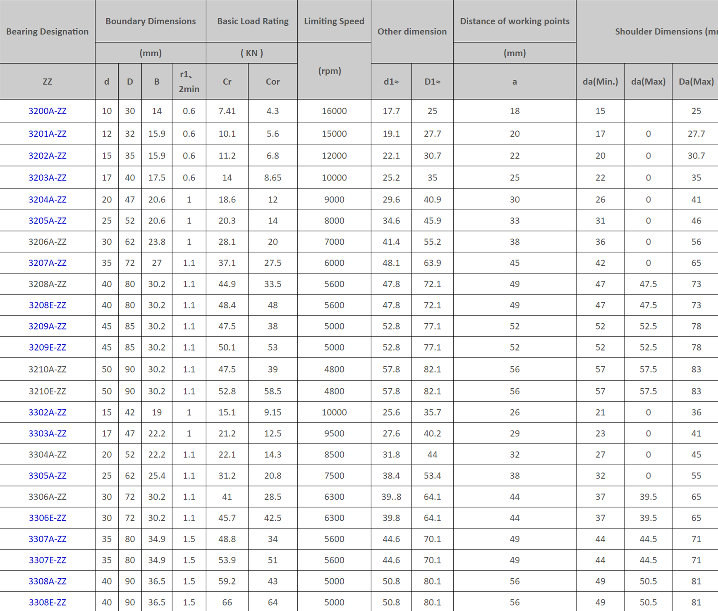
Task: Follow the 3203A-ZZ bearing link
Action: [47, 178]
